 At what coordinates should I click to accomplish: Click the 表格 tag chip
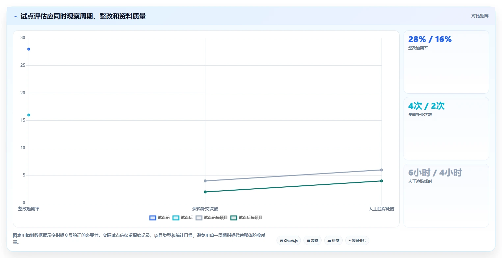312,241
